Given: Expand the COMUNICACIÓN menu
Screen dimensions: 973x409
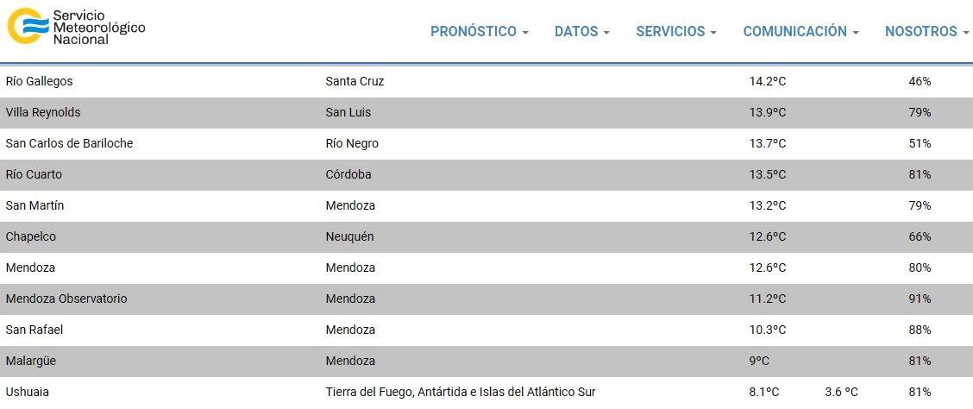Looking at the screenshot, I should pos(800,32).
